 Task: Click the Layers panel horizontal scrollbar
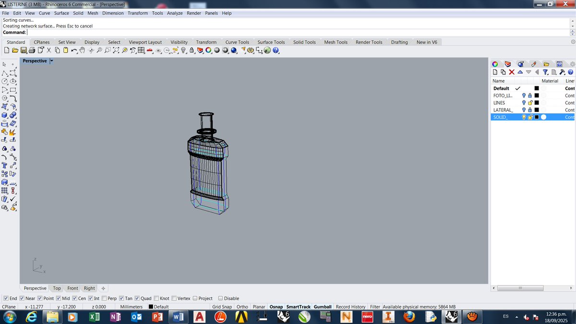point(520,288)
